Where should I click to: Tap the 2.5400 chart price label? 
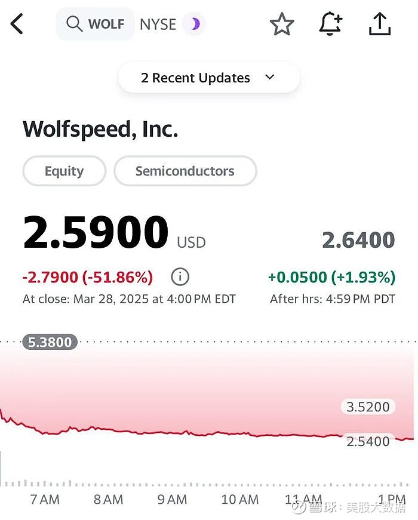pos(368,441)
